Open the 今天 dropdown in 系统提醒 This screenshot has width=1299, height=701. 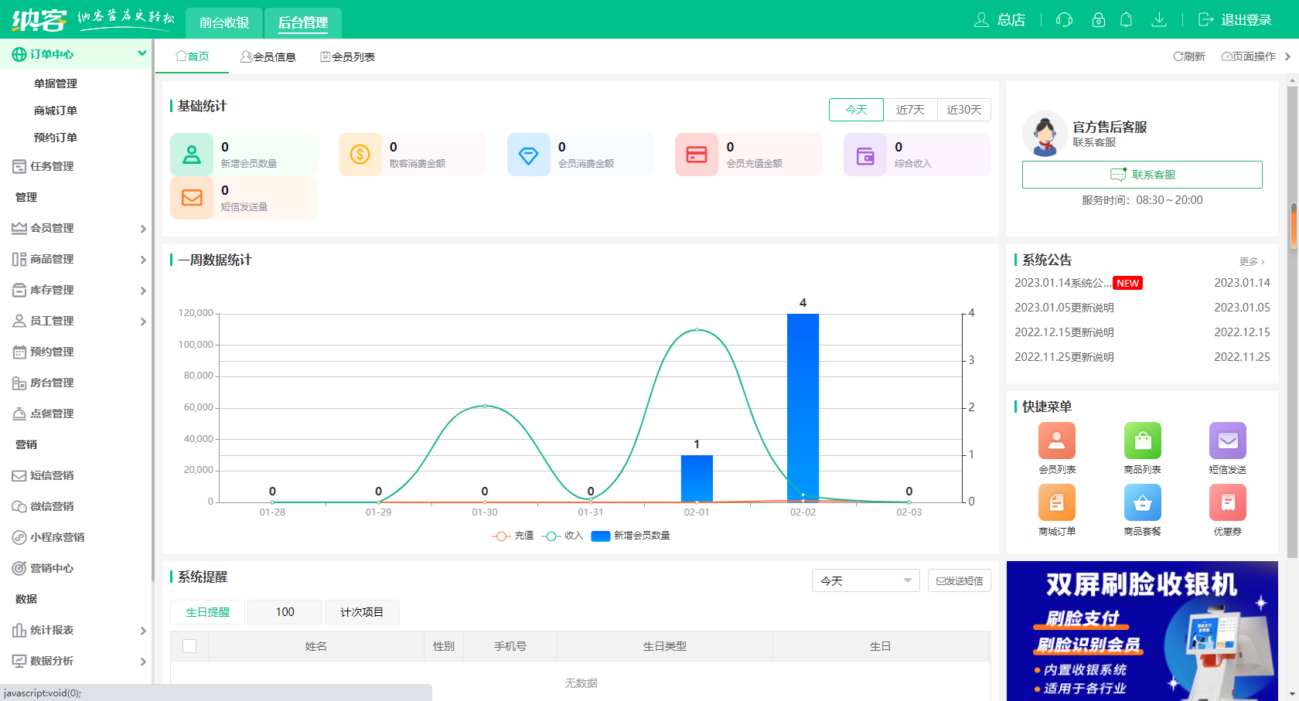pyautogui.click(x=865, y=580)
